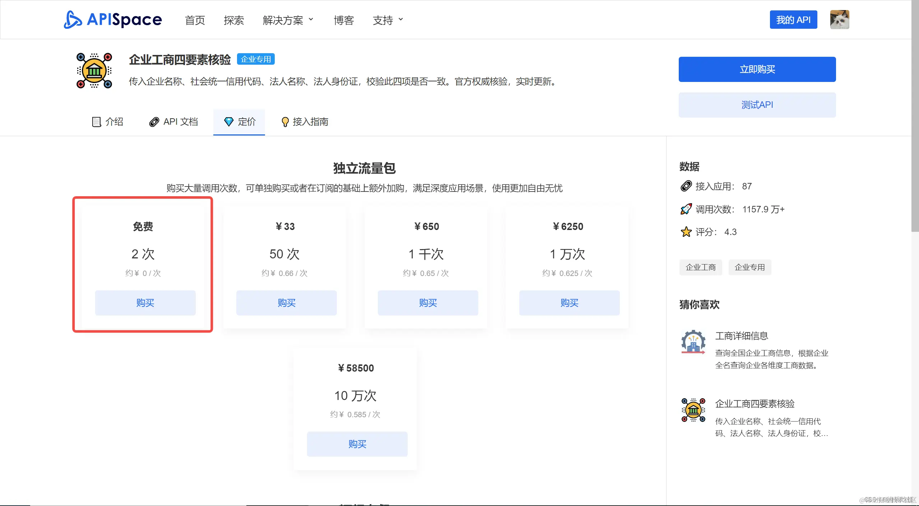Screen dimensions: 919x506
Task: Click the 立即购买 button
Action: 757,69
